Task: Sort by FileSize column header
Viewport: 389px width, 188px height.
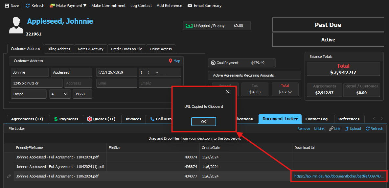Action: pos(153,148)
